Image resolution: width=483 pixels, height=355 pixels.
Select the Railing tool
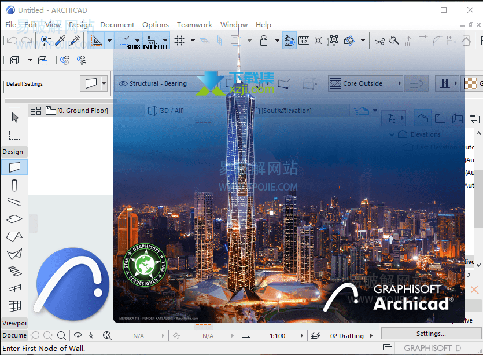(14, 288)
